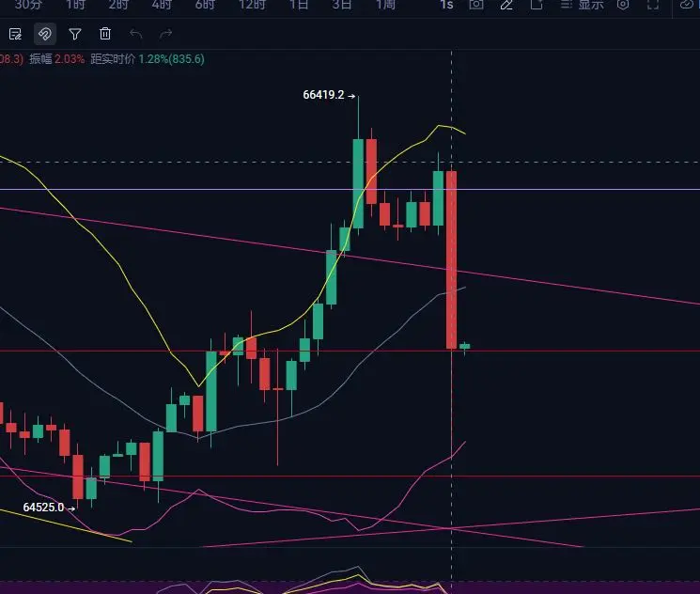The height and width of the screenshot is (594, 700).
Task: Redo the last undone action
Action: pos(165,34)
